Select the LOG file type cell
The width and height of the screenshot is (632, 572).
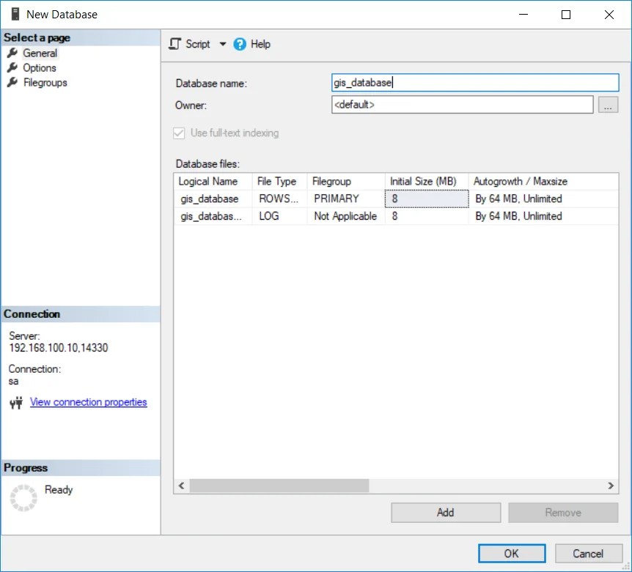point(280,216)
